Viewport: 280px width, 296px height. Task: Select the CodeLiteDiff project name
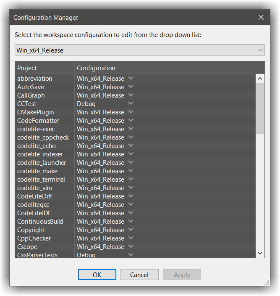tap(35, 196)
